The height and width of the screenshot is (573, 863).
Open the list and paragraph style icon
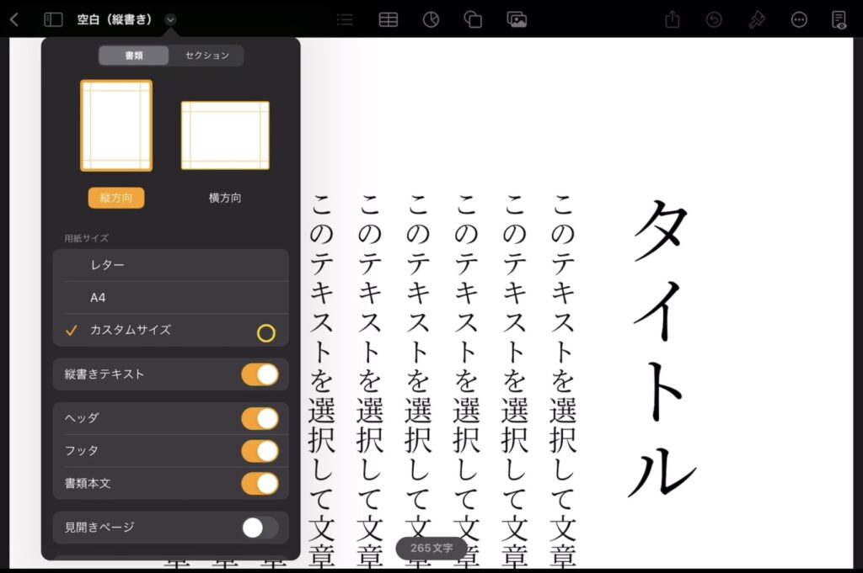[x=345, y=20]
